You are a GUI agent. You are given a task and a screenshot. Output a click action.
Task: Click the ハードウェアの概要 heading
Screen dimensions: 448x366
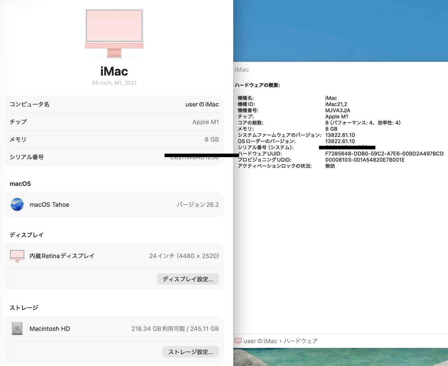[257, 85]
